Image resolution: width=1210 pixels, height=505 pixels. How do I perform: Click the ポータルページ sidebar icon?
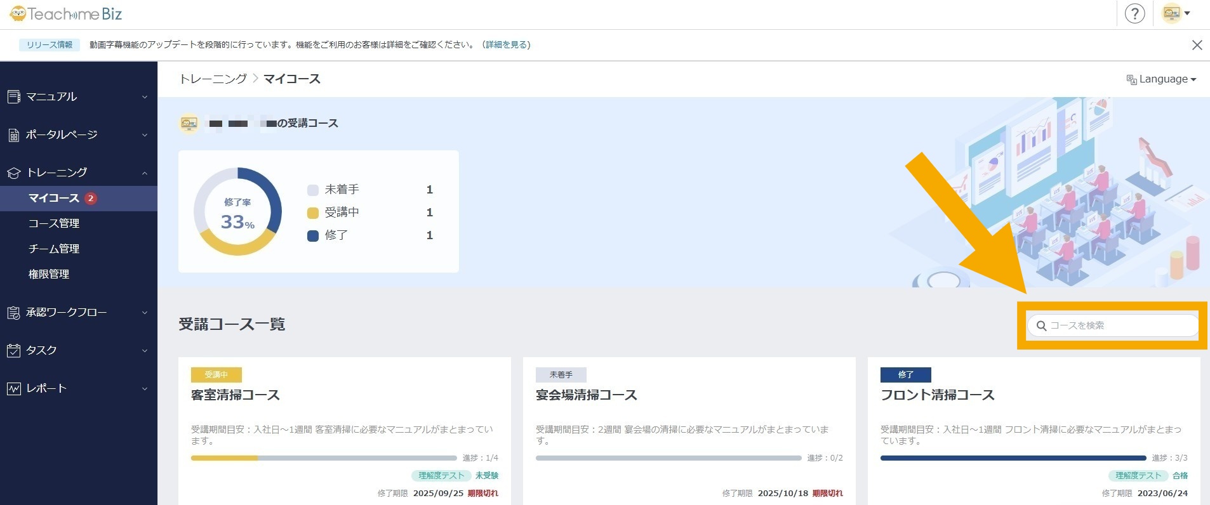(x=14, y=134)
